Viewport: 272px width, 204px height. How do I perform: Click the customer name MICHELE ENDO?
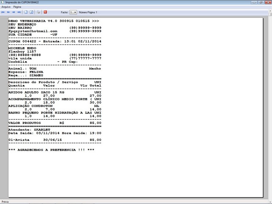pos(22,48)
